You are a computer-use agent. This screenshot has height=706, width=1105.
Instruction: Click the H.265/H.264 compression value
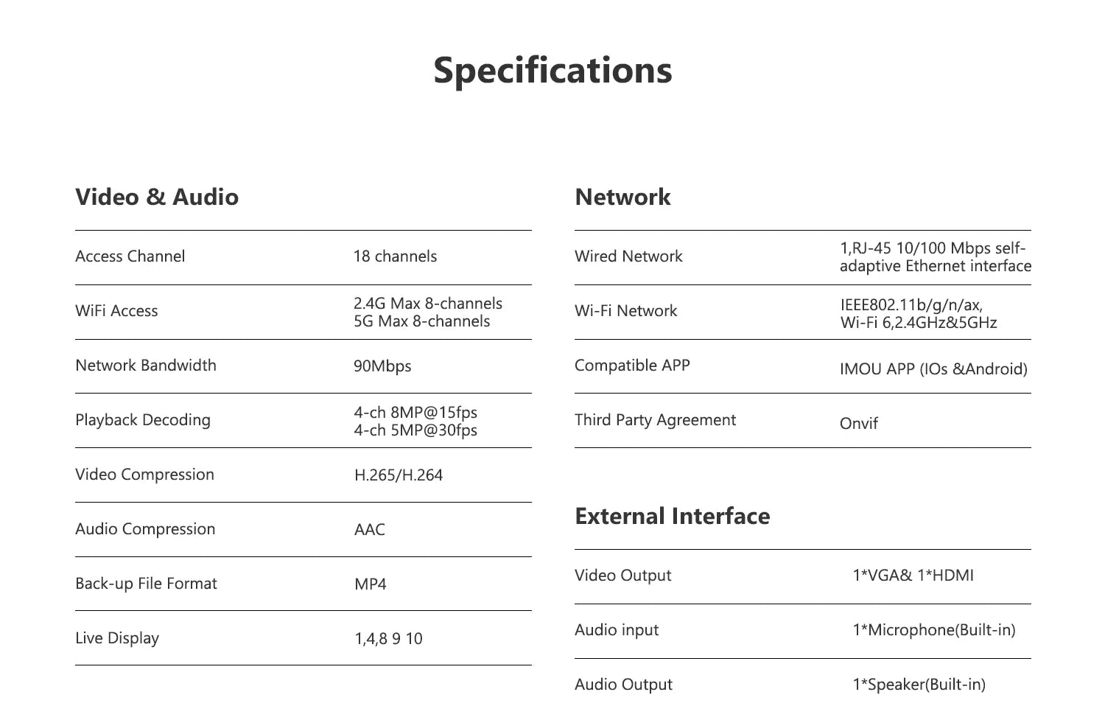point(399,475)
